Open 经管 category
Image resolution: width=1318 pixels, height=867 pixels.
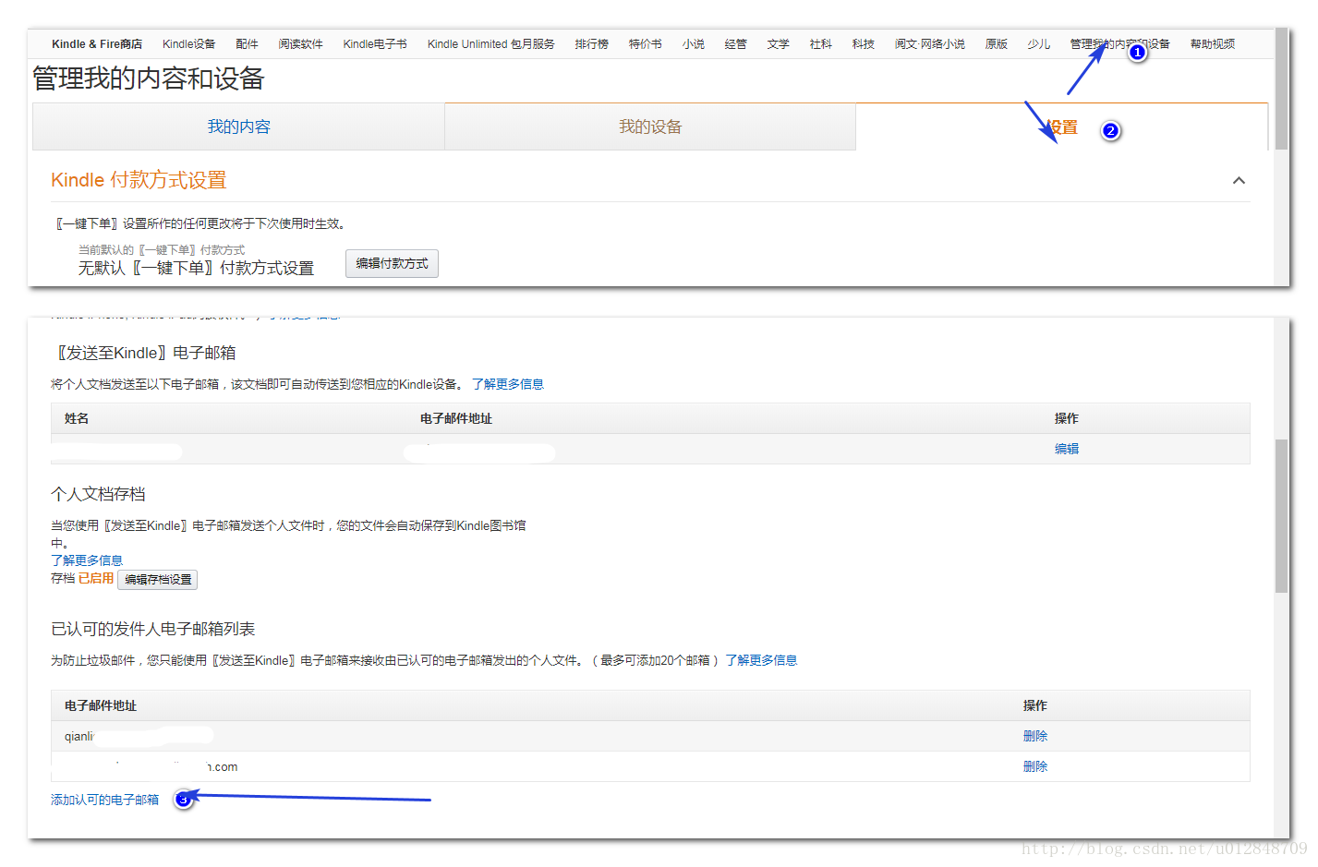tap(735, 44)
